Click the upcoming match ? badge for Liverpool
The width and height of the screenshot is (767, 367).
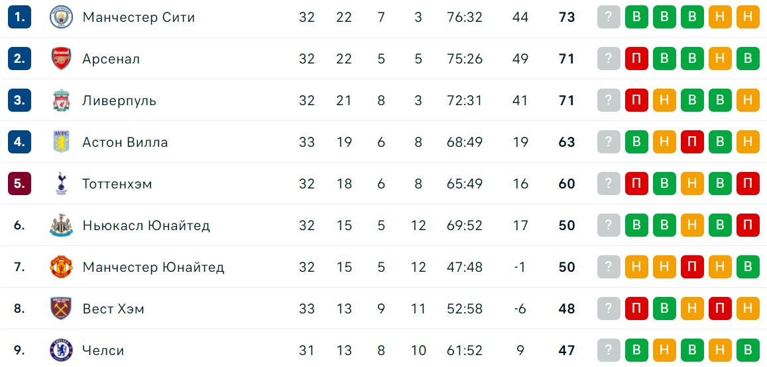pos(609,101)
